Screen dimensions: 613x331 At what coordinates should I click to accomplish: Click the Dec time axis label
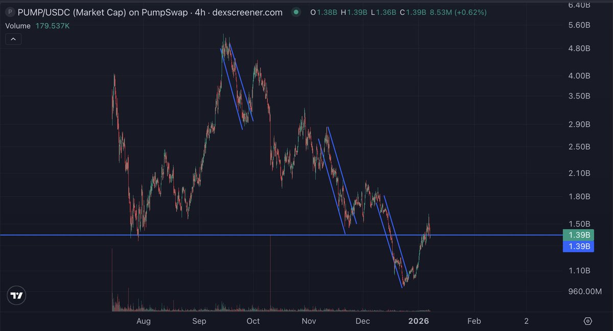tap(363, 321)
